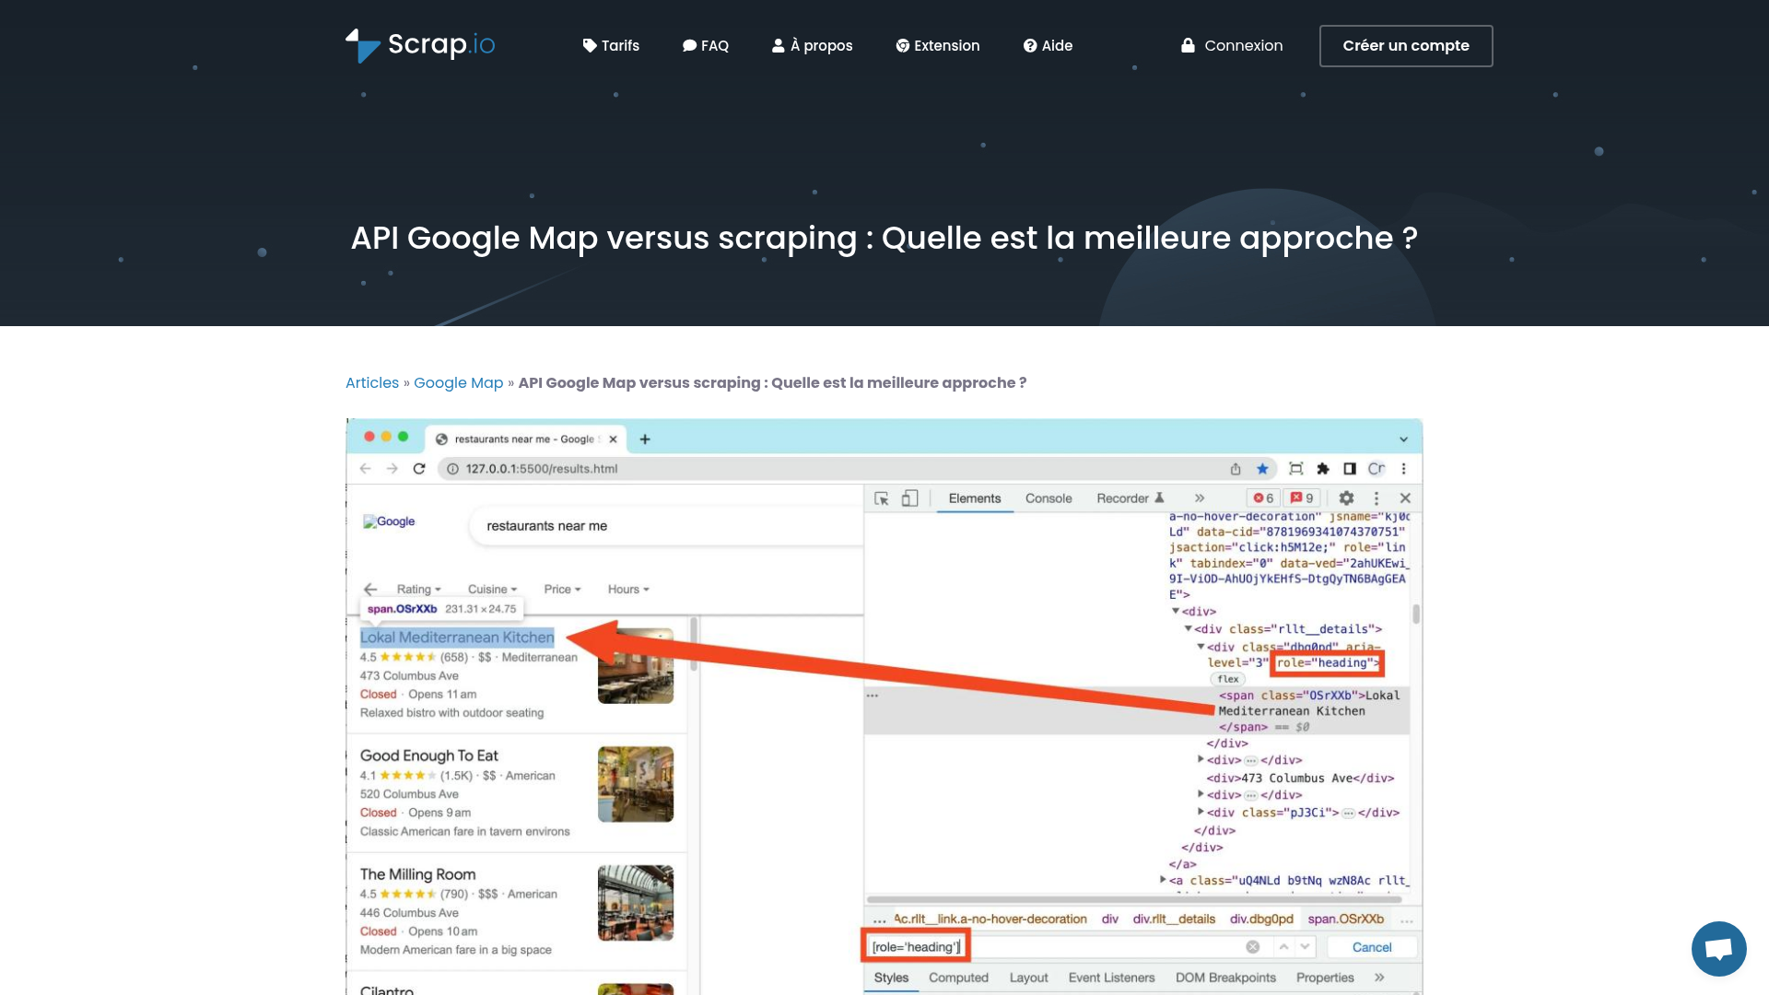Toggle the blue bookmark star icon
The width and height of the screenshot is (1769, 995).
click(1262, 469)
